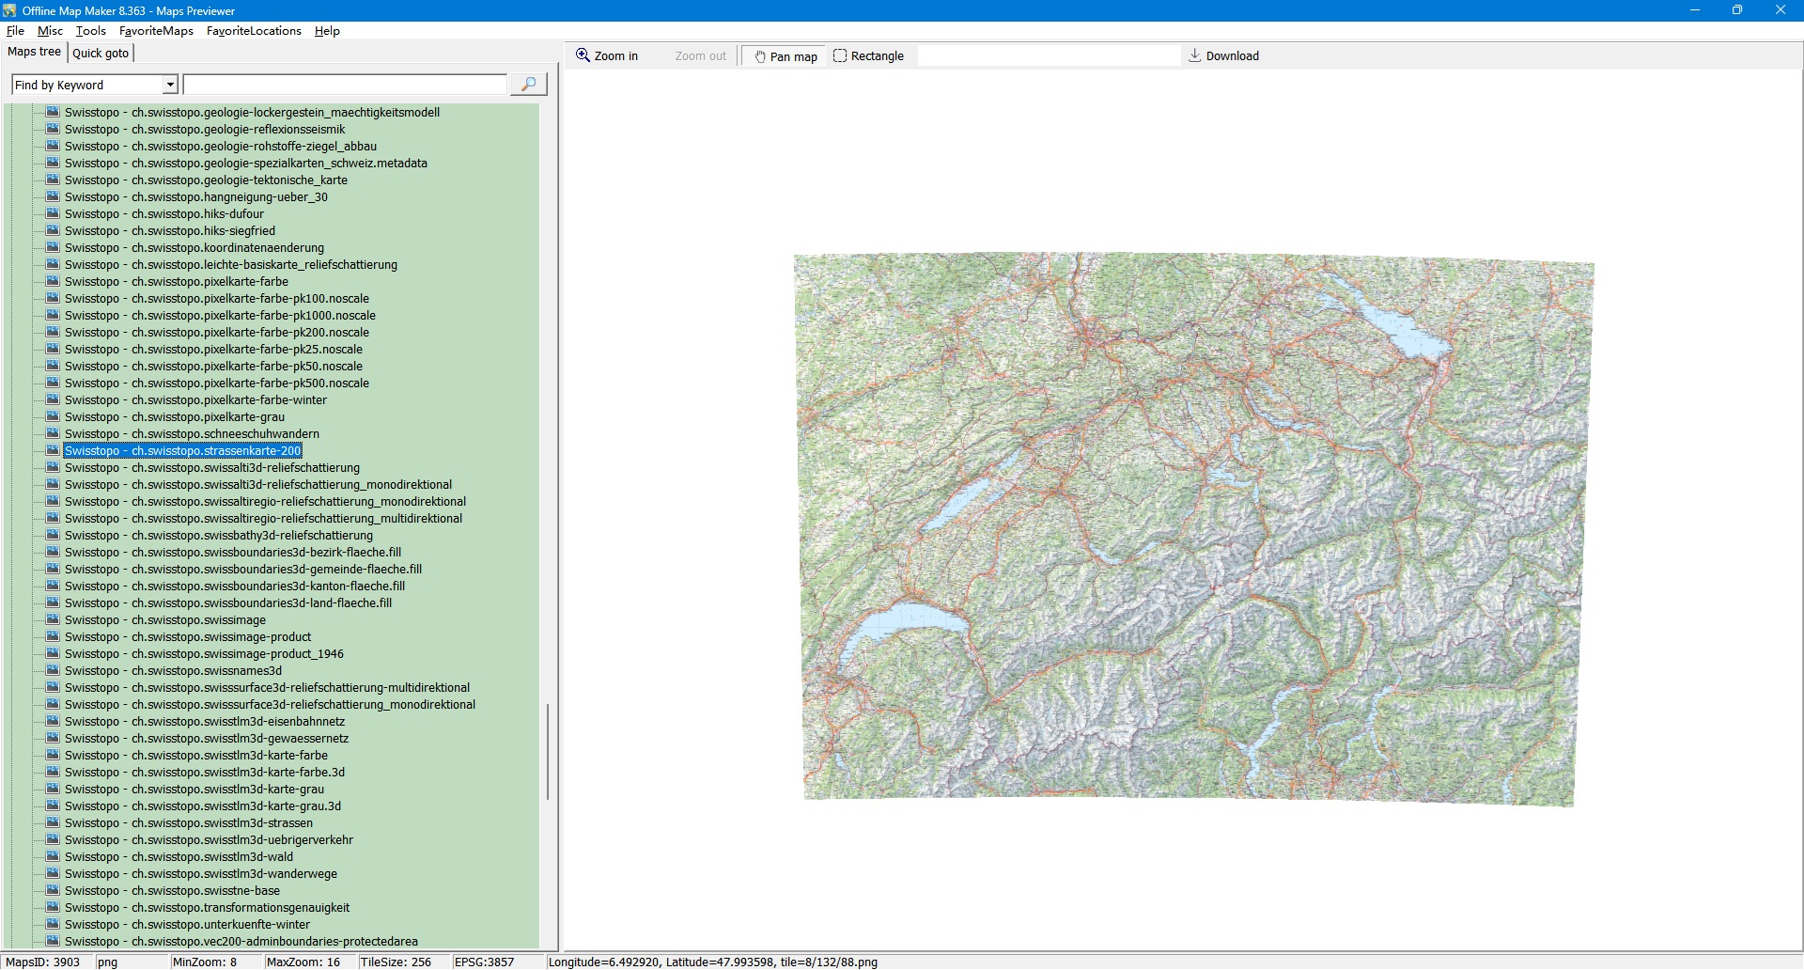
Task: Click the Switzerland map preview image
Action: coord(1193,528)
